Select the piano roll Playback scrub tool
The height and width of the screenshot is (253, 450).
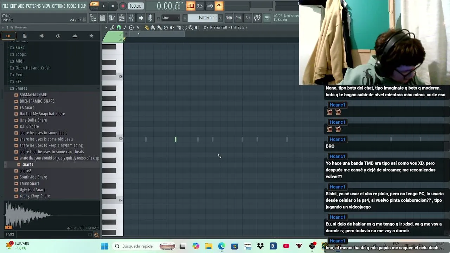tap(197, 27)
